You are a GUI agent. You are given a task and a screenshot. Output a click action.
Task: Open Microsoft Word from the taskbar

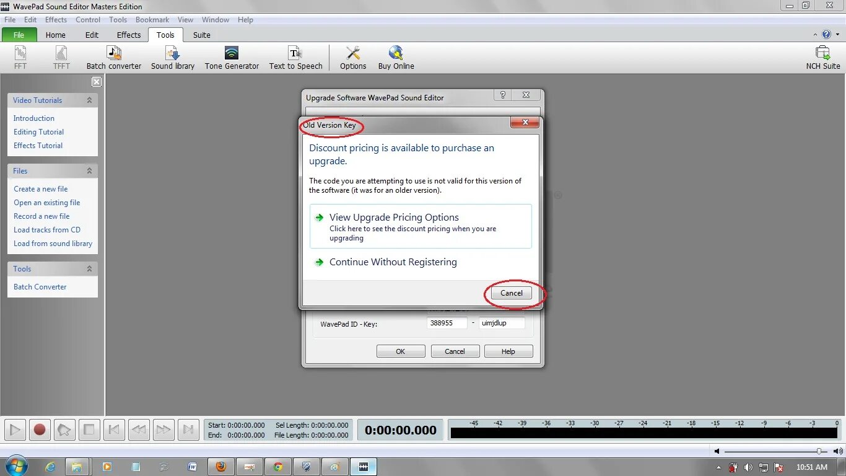(193, 467)
